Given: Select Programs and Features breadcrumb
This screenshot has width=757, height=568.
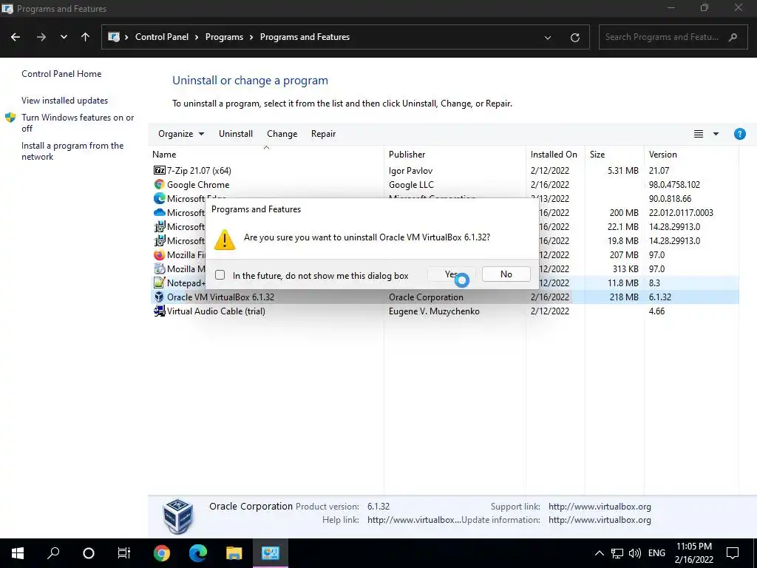Looking at the screenshot, I should (x=305, y=37).
